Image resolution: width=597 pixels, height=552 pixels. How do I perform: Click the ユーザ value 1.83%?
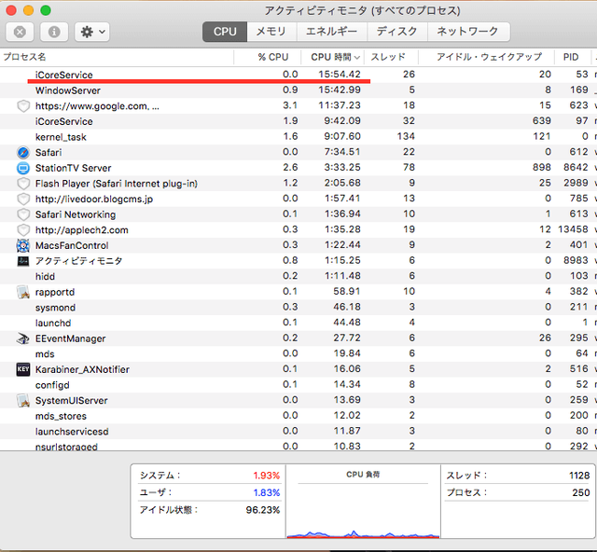coord(267,492)
